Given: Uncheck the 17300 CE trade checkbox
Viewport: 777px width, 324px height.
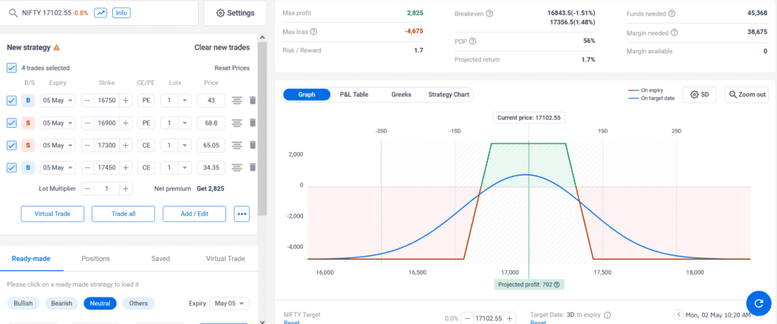Looking at the screenshot, I should [11, 145].
